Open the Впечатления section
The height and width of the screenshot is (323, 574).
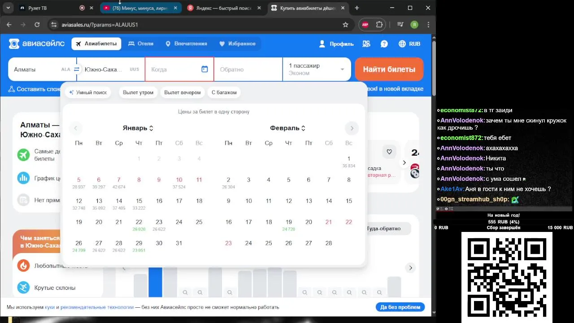[x=186, y=44]
